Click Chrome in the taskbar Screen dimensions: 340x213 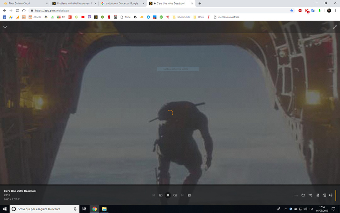pos(94,209)
